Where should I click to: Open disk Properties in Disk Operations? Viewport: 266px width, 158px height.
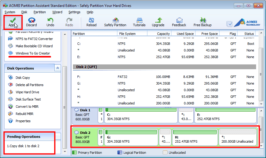click(19, 121)
